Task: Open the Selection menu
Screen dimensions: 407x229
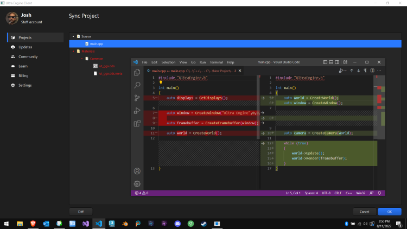Action: (x=168, y=62)
